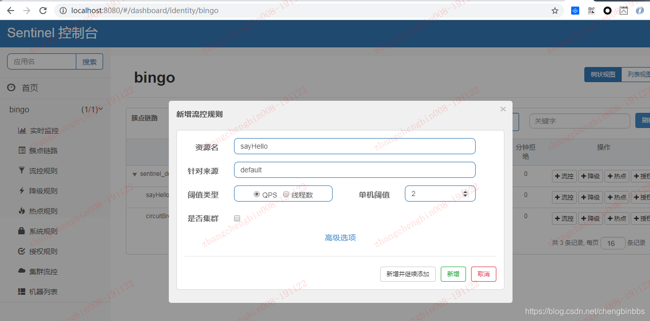Click the 搜索 button in sidebar
650x321 pixels.
click(x=89, y=61)
